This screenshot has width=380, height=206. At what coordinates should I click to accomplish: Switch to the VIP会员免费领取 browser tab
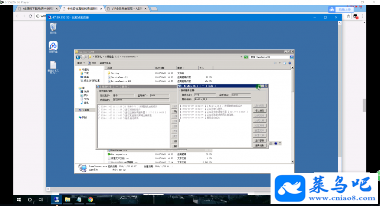(x=127, y=9)
